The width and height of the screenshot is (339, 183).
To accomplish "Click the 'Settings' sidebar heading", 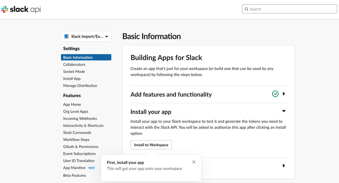I will (x=71, y=49).
